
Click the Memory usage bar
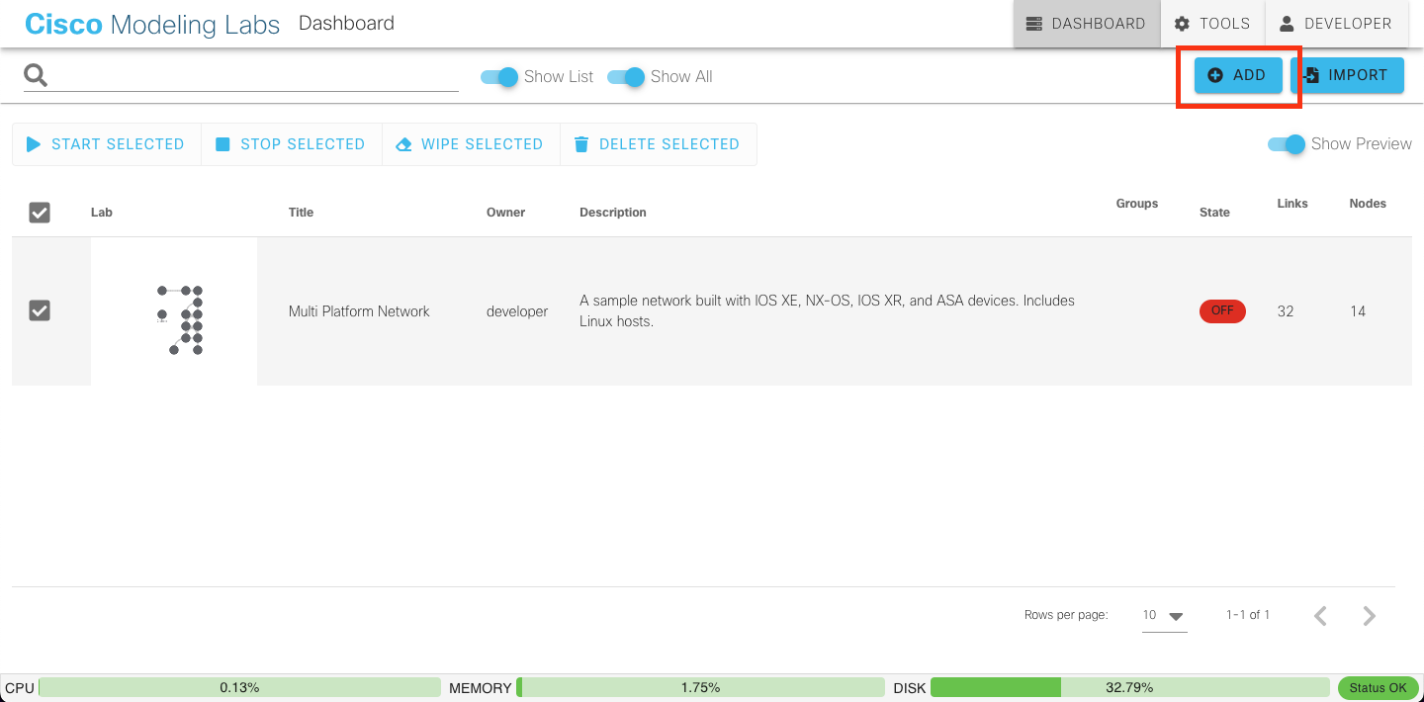pyautogui.click(x=700, y=687)
